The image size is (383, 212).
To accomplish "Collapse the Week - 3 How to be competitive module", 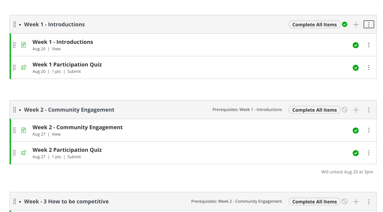I will [x=20, y=202].
